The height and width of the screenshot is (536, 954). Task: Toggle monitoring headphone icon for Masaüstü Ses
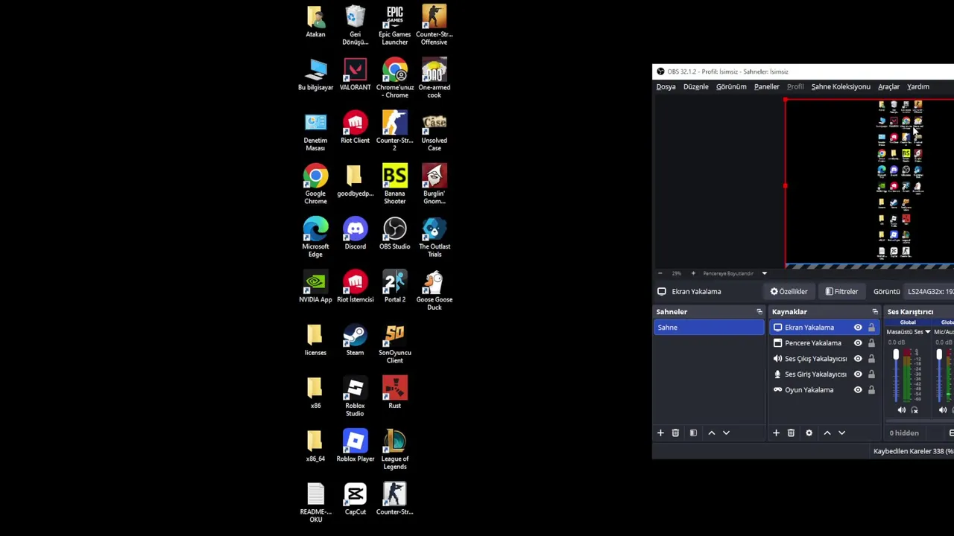tap(914, 410)
